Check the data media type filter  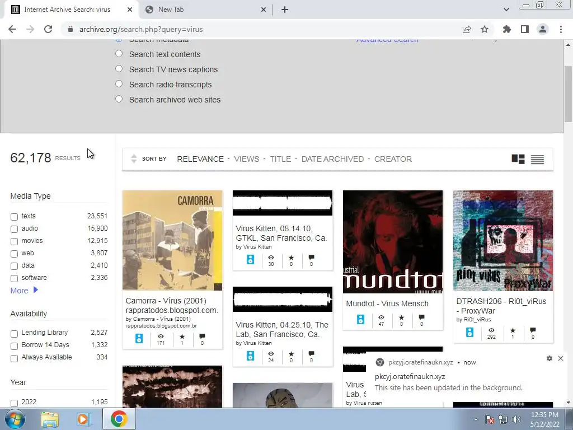click(14, 266)
